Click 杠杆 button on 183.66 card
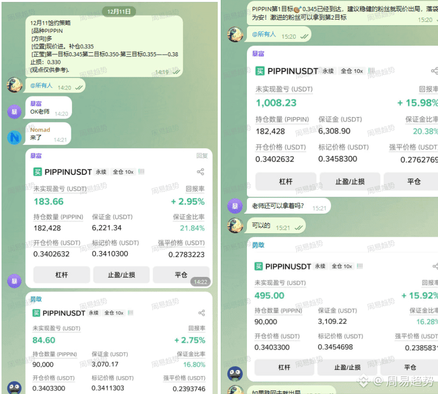Screen dimensions: 438x394 (x=61, y=275)
